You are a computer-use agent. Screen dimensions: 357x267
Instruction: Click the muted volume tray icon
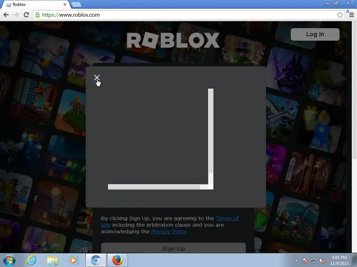tap(322, 260)
